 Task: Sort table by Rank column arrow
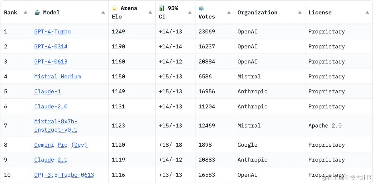[x=26, y=12]
